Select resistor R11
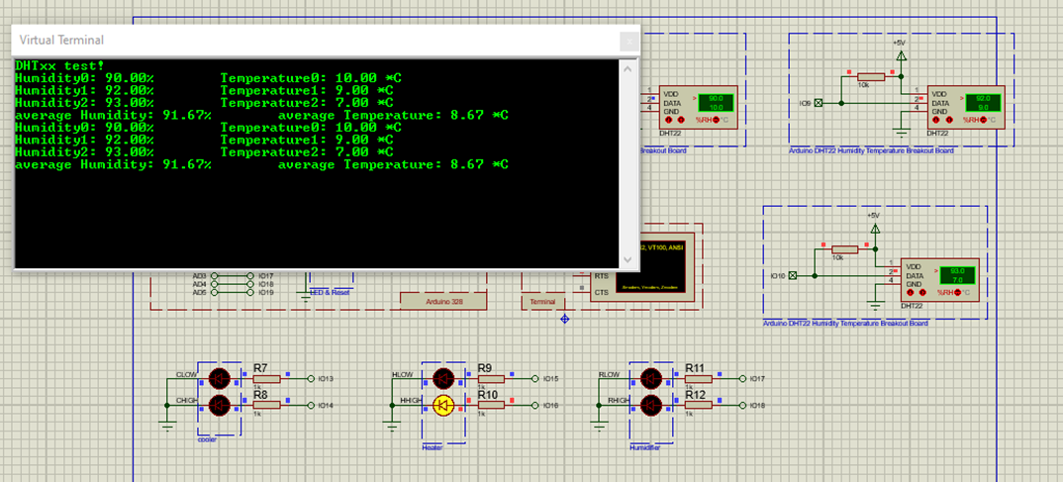This screenshot has width=1063, height=482. pos(698,378)
